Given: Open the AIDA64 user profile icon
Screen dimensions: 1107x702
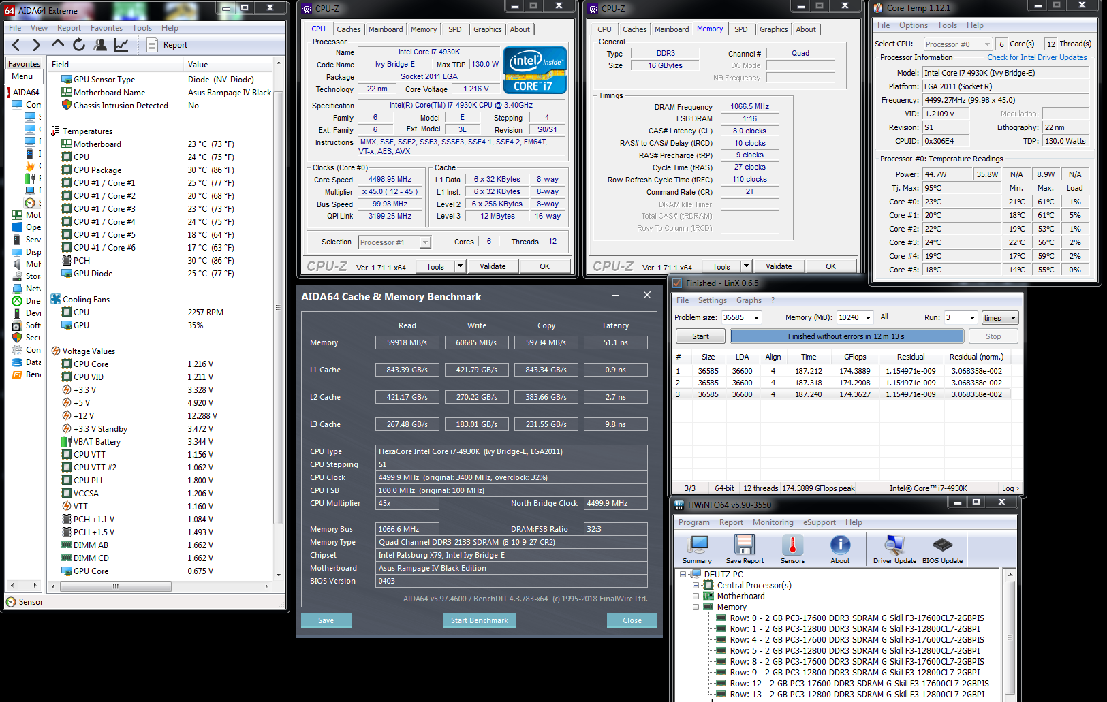Looking at the screenshot, I should point(100,45).
